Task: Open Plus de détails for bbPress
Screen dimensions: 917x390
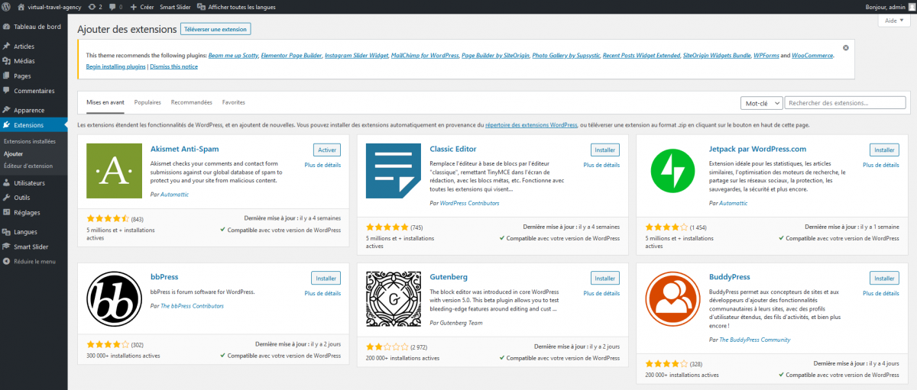Action: (x=322, y=293)
